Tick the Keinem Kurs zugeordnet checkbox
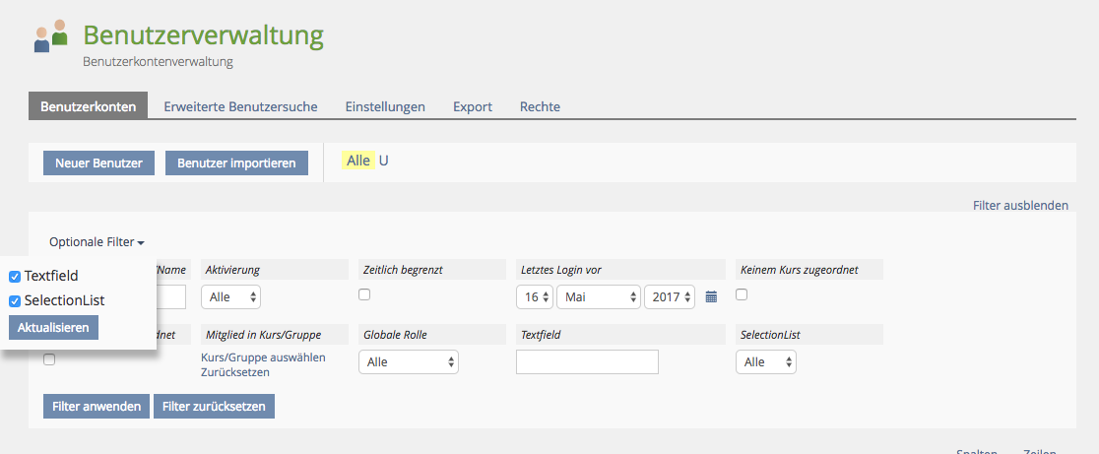1099x454 pixels. click(742, 294)
